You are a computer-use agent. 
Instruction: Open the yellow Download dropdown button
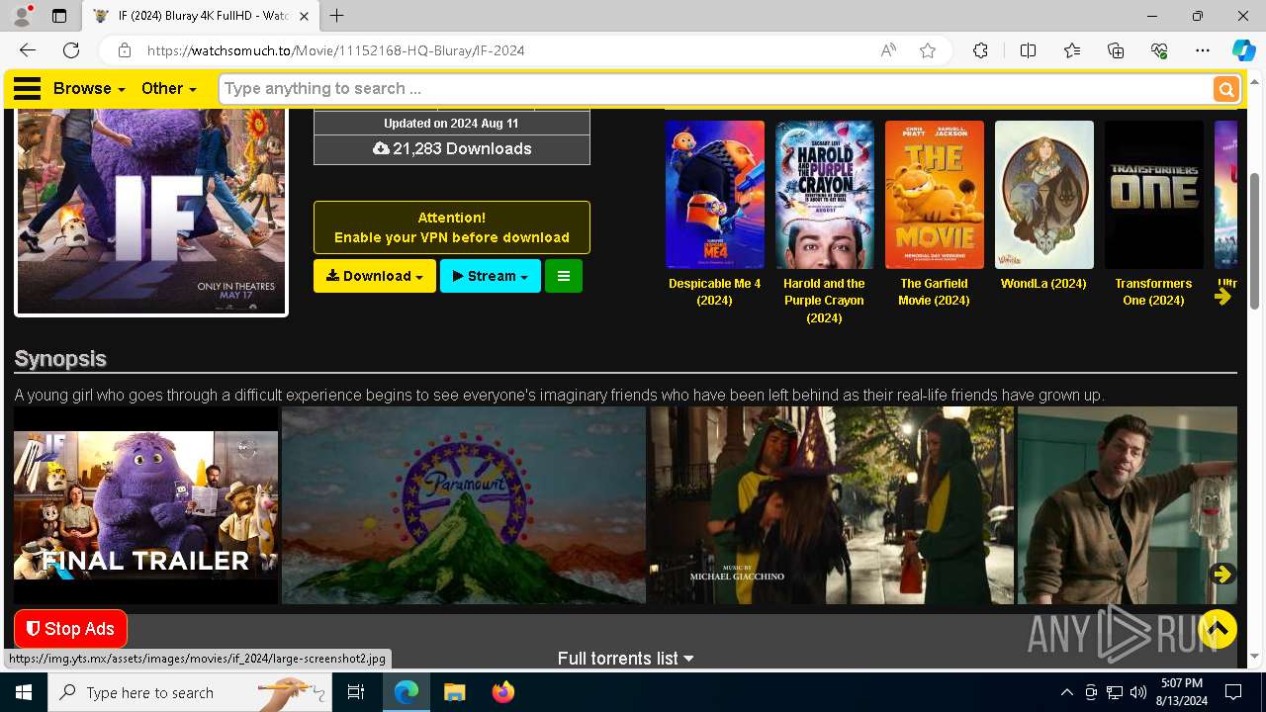click(375, 276)
